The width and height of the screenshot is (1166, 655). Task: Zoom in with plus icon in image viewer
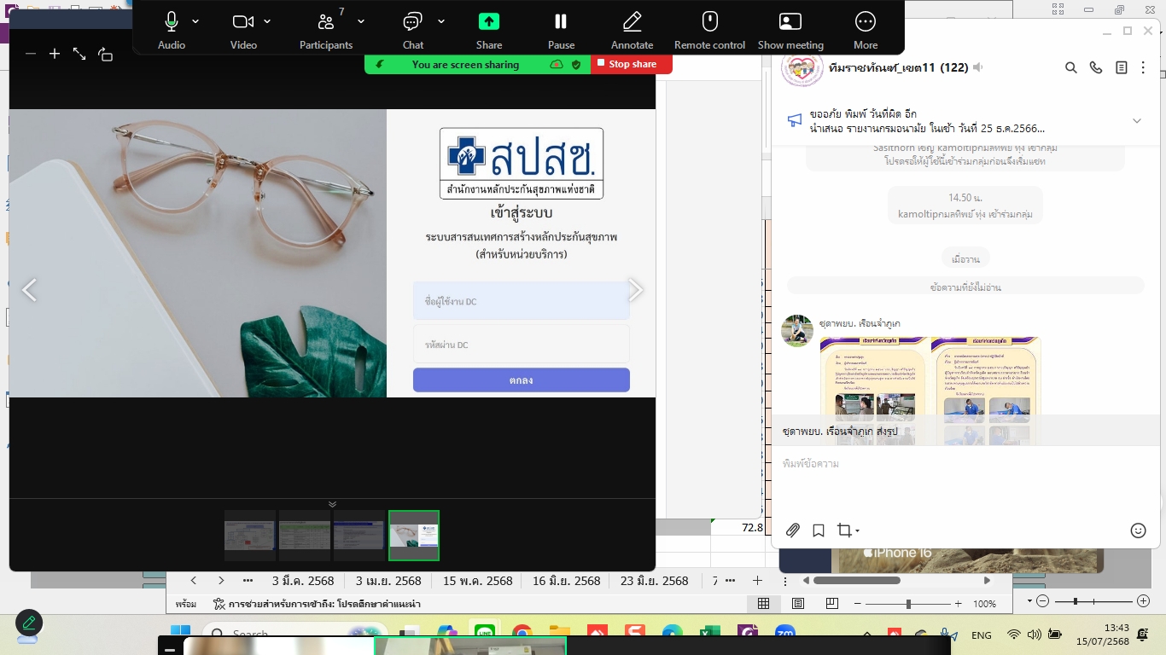coord(55,54)
